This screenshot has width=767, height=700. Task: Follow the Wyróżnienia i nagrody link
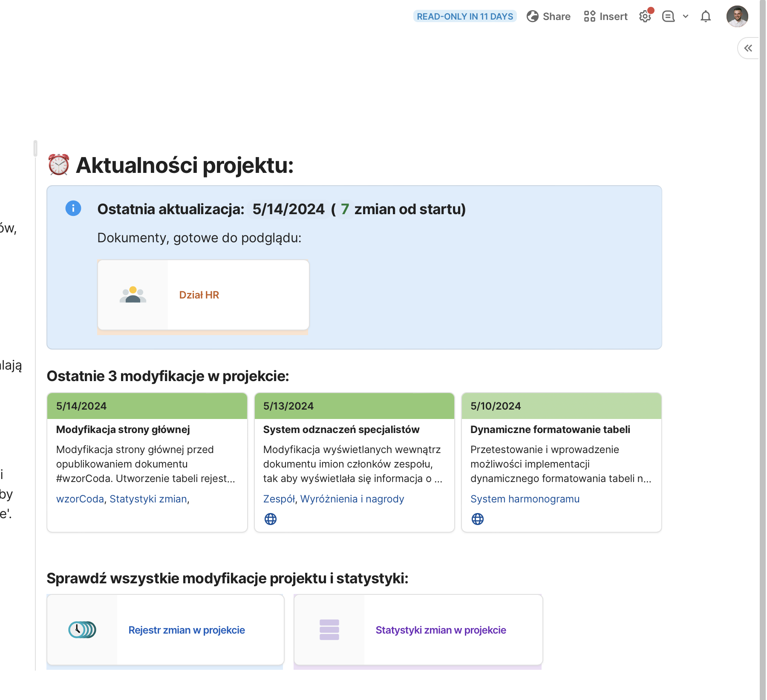tap(352, 499)
